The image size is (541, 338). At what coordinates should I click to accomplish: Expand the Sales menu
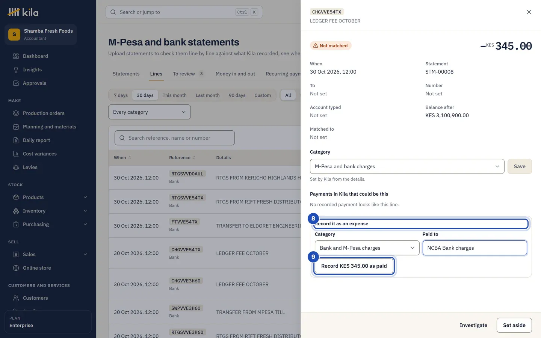click(48, 254)
